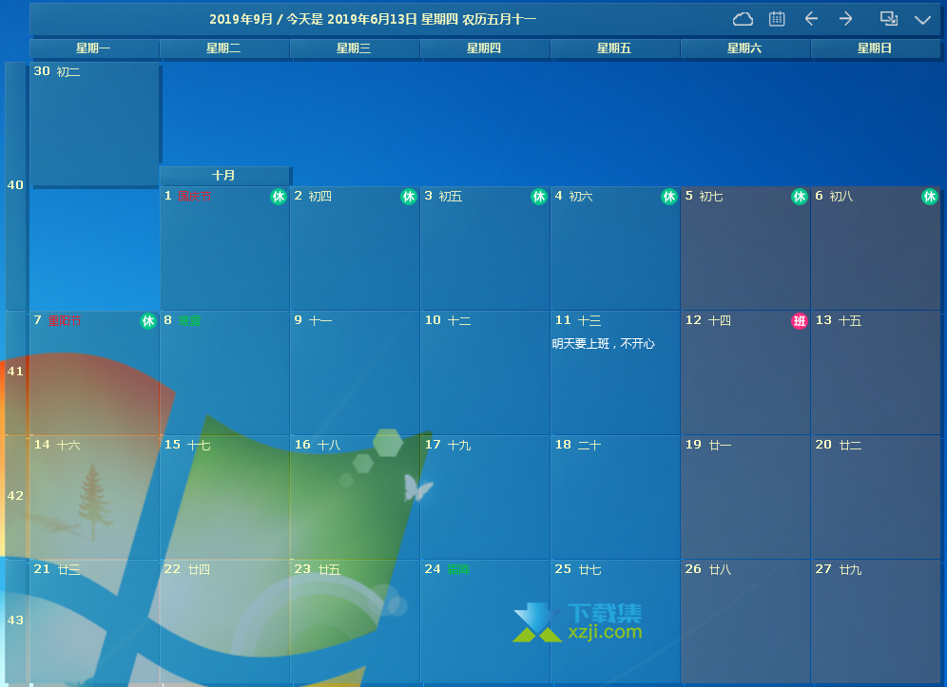This screenshot has height=687, width=947.
Task: Select October 1 国庆节
Action: [x=224, y=248]
